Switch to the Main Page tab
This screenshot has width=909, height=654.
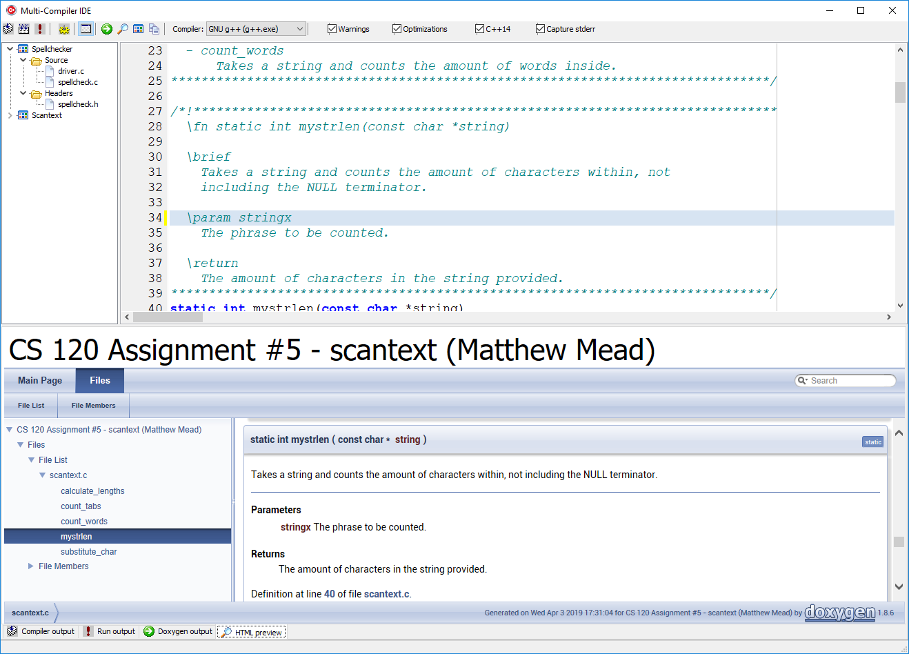(40, 381)
